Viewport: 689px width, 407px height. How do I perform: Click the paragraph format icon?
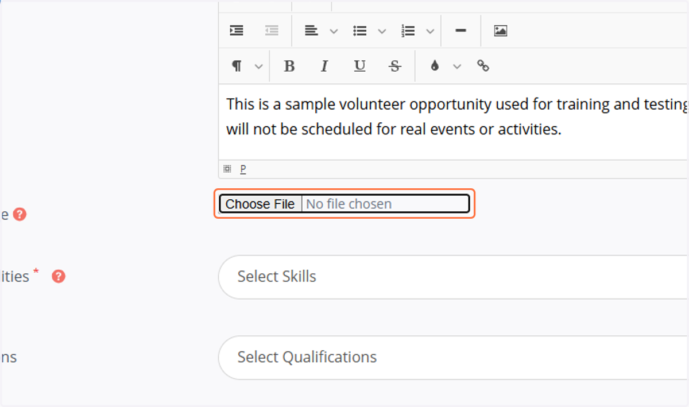pyautogui.click(x=237, y=66)
